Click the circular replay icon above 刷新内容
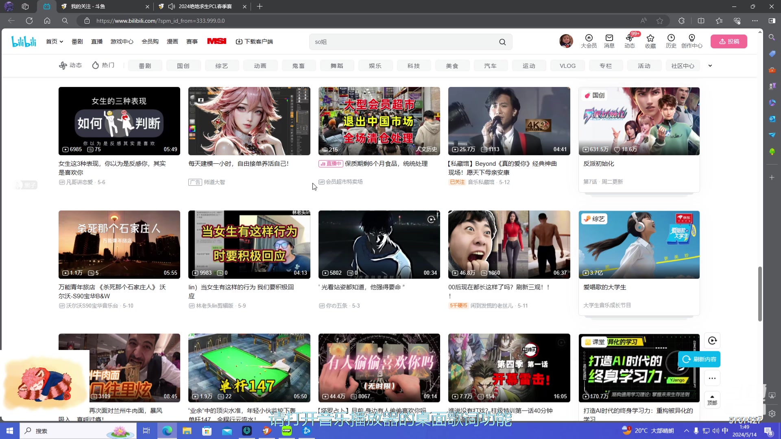Viewport: 781px width, 439px height. (712, 341)
